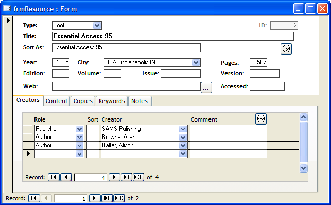Expand the City combo box
The image size is (331, 205).
point(196,62)
